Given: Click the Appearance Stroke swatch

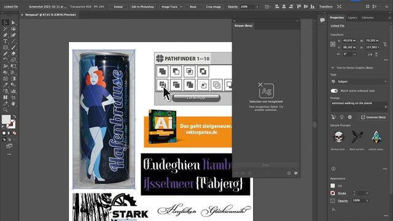Looking at the screenshot, I should click(x=333, y=193).
